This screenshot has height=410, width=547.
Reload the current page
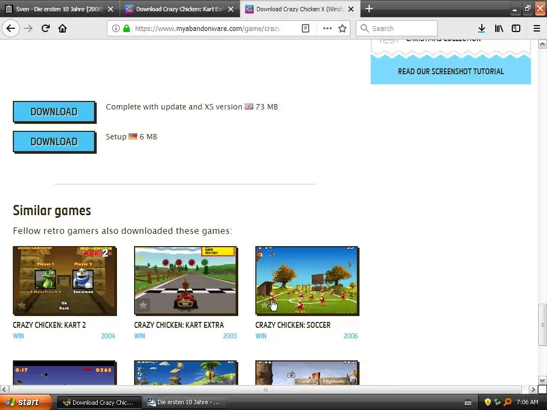(45, 28)
